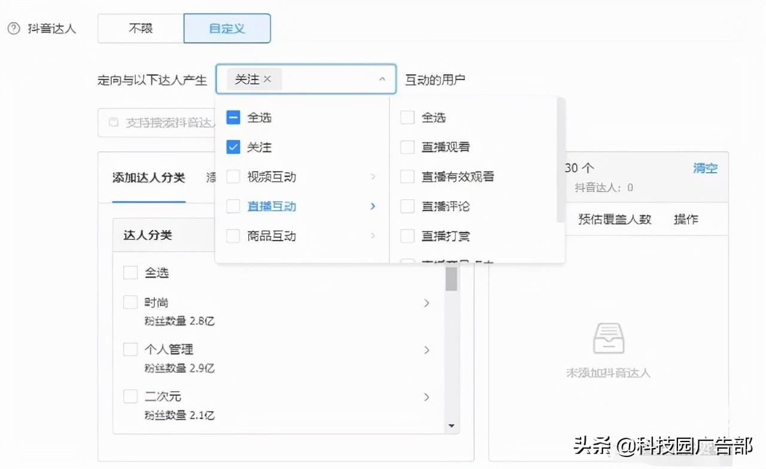Switch to the 添加达人分类 tab
Viewport: 766px width, 469px height.
click(148, 178)
